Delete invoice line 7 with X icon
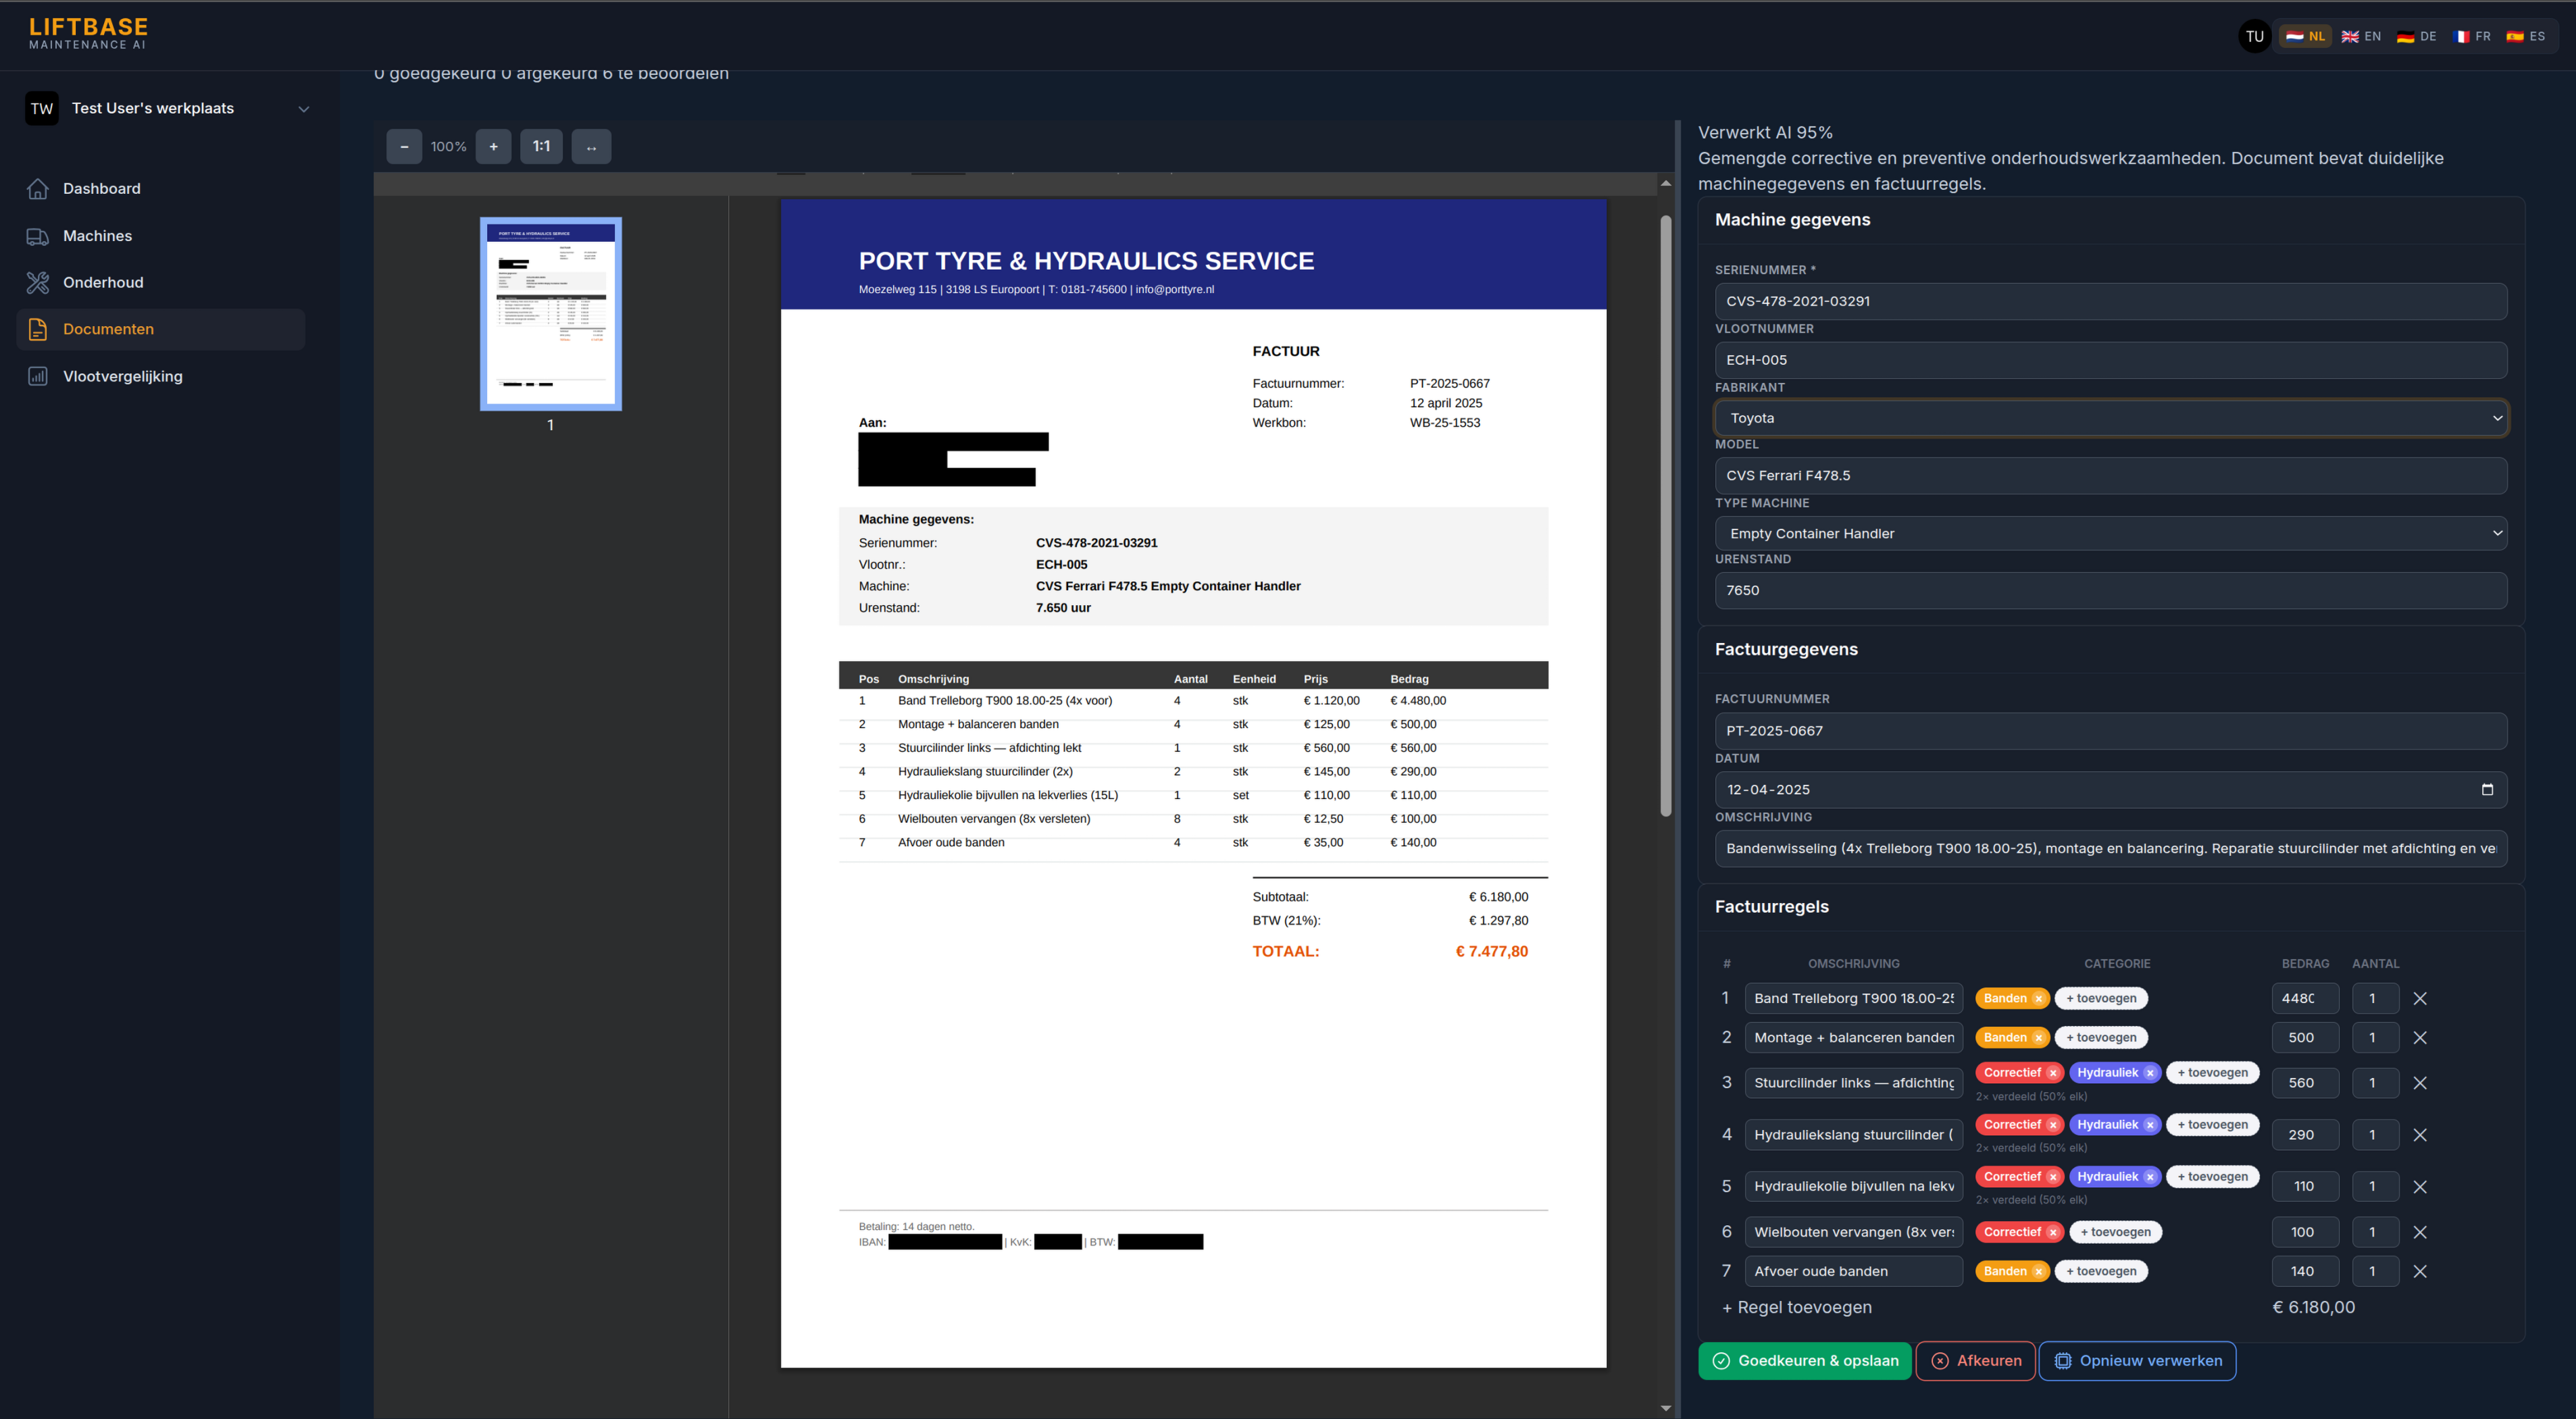 click(x=2420, y=1272)
